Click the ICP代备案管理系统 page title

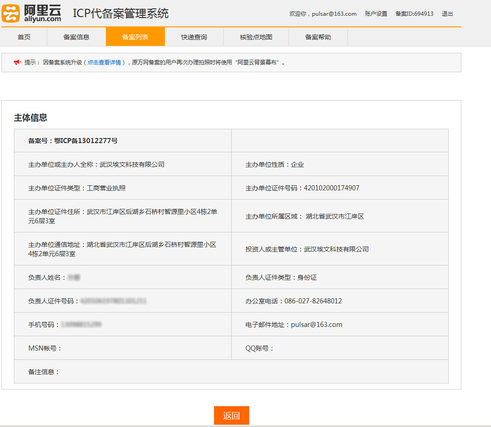(x=120, y=14)
